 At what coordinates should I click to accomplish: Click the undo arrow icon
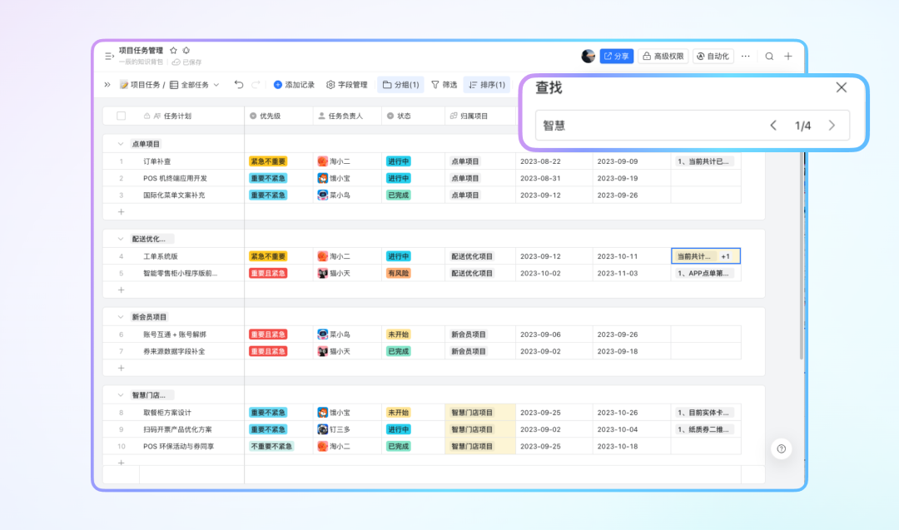[239, 85]
